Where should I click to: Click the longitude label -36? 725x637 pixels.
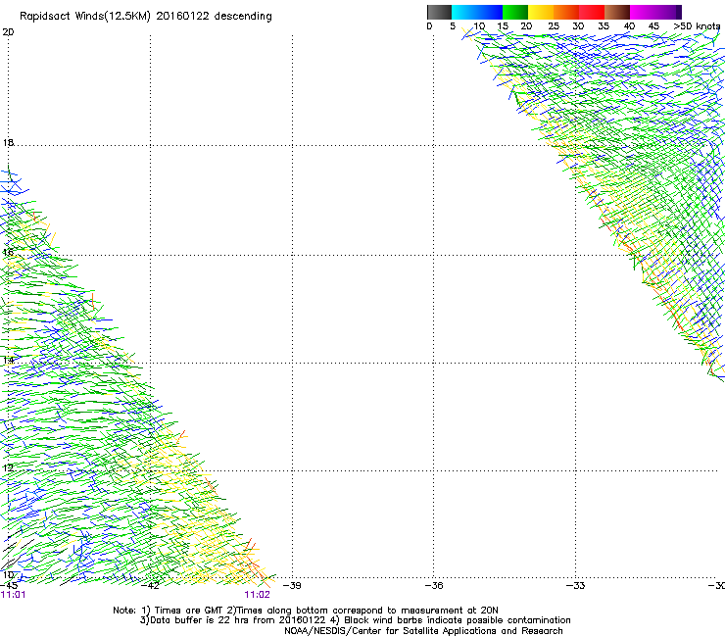(x=434, y=586)
